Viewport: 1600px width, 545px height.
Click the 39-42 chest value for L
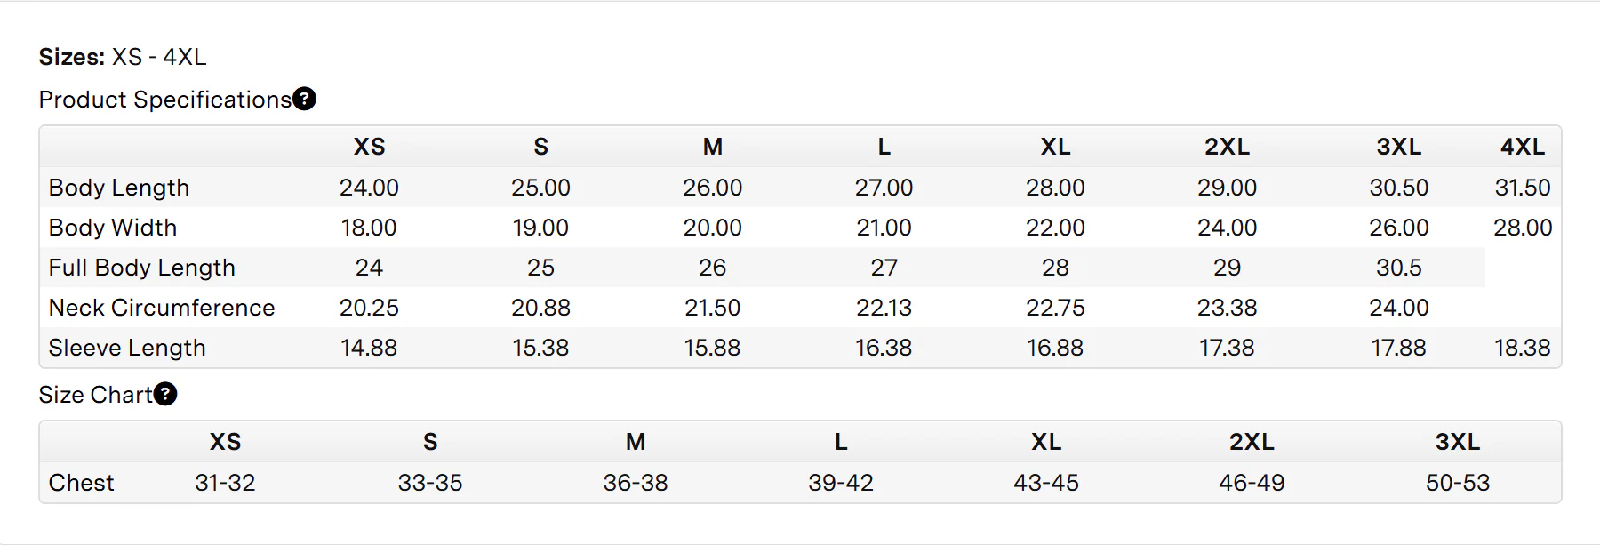(x=840, y=483)
